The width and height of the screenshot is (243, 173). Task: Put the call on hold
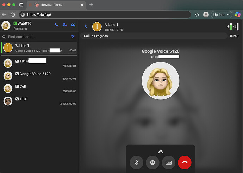152,163
